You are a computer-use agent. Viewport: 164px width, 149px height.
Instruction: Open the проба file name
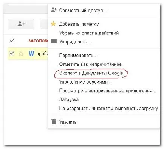coord(42,54)
